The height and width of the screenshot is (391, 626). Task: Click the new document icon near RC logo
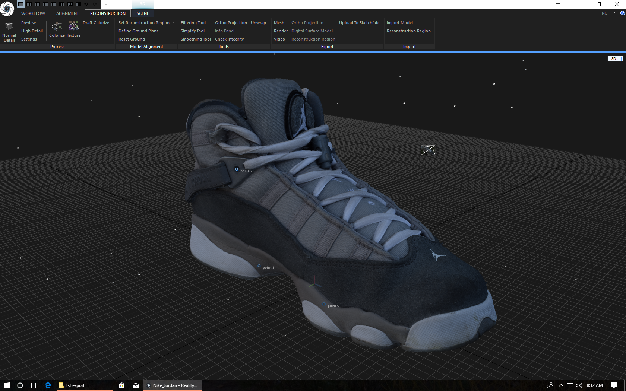click(613, 13)
